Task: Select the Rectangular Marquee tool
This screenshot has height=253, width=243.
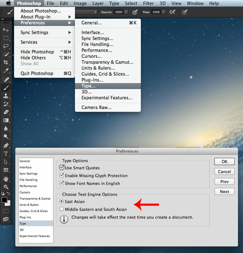Action: tap(6, 38)
